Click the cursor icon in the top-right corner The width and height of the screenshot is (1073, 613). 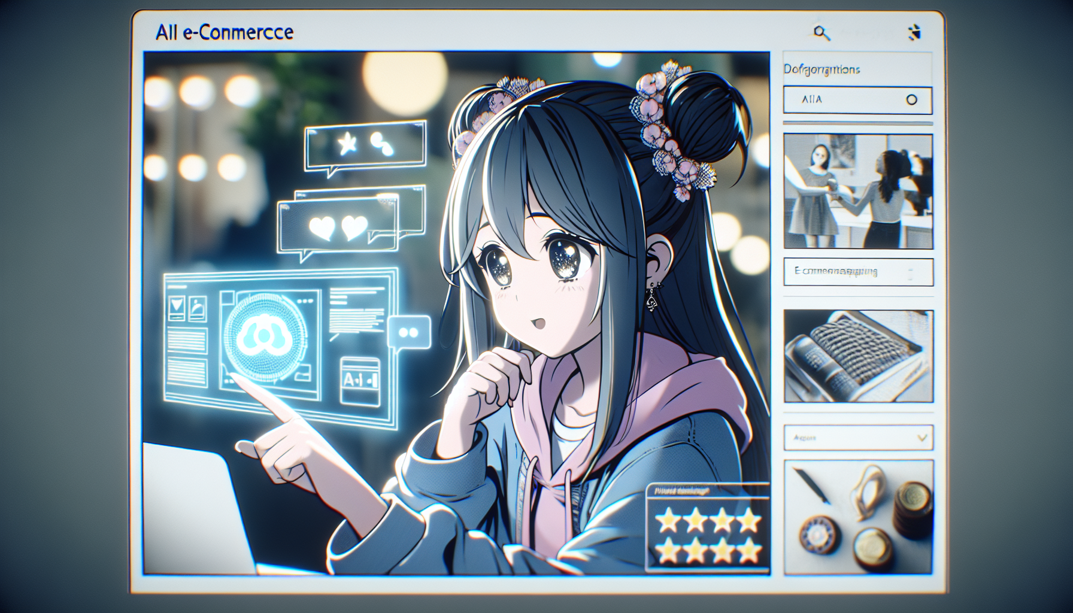(x=914, y=32)
